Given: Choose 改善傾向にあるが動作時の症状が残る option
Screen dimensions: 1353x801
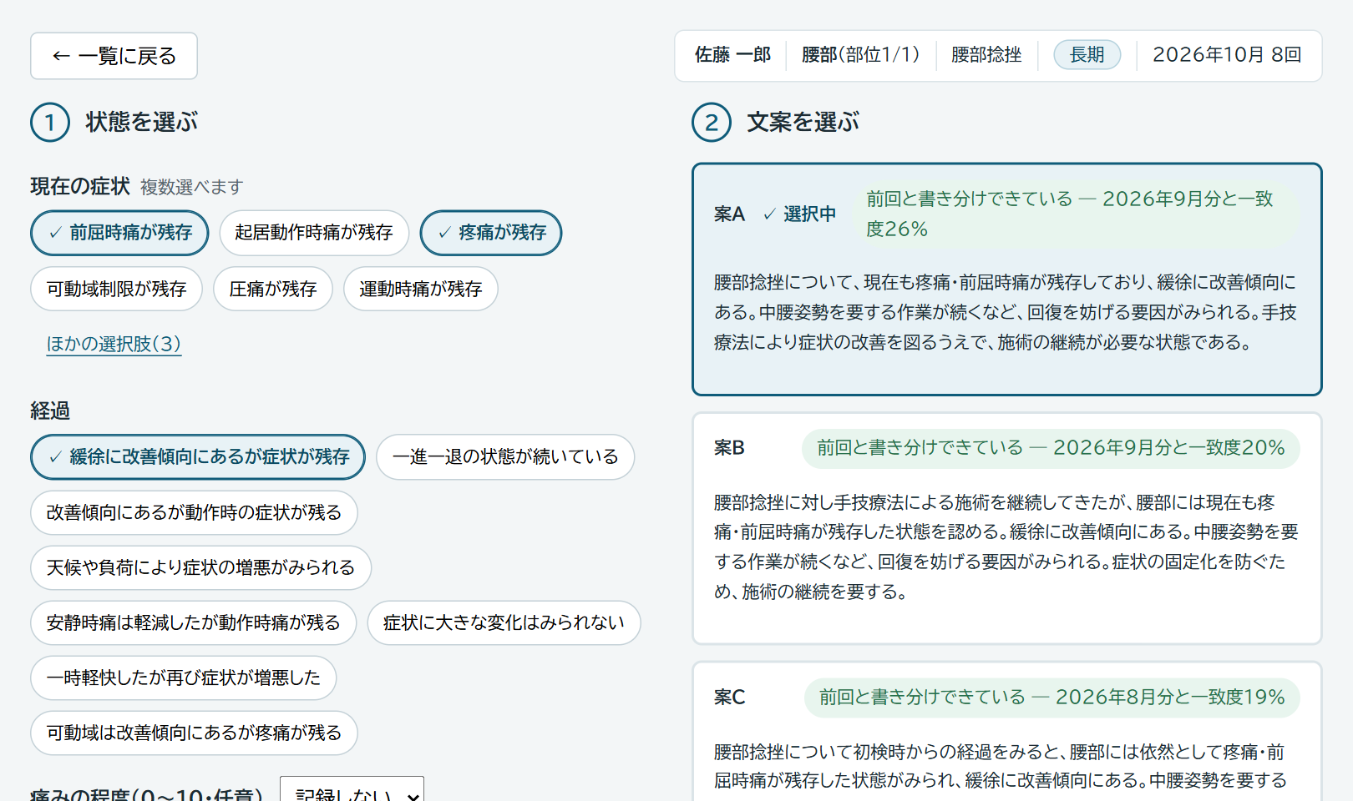Looking at the screenshot, I should pos(194,512).
